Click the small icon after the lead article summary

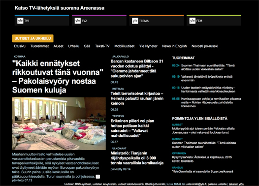pos(98,177)
